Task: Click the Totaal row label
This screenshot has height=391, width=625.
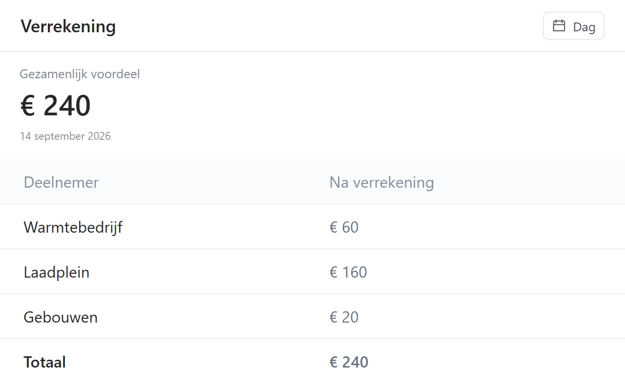Action: [45, 362]
